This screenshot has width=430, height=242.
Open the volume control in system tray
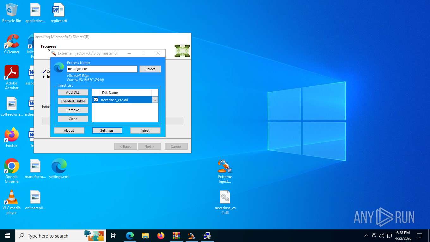coord(382,236)
